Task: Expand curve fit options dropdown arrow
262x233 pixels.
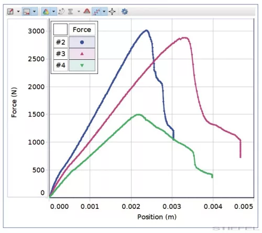Action: [x=104, y=12]
